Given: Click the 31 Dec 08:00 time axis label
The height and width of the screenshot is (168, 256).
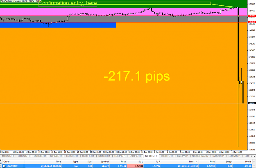Looking at the screenshot, I should (x=147, y=152).
